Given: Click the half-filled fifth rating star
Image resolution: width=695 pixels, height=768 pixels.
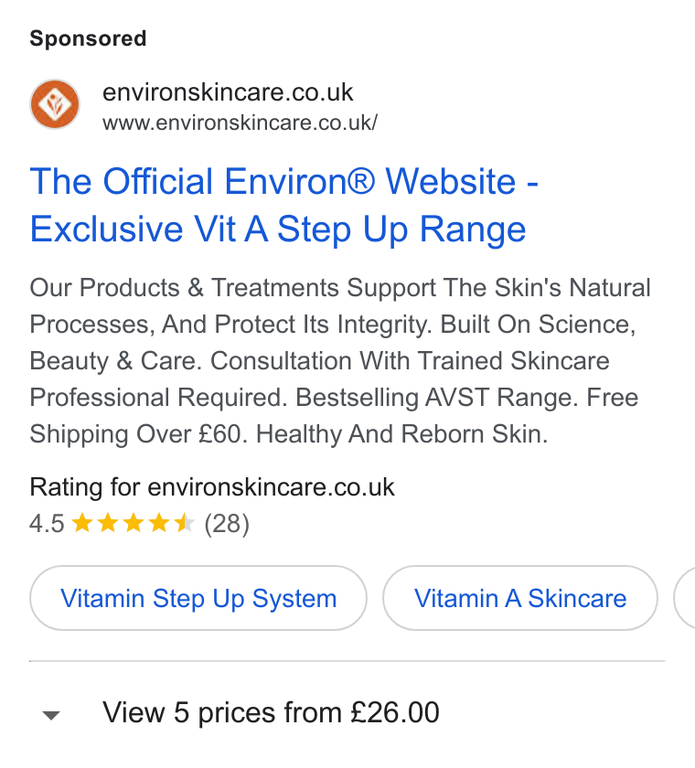Looking at the screenshot, I should (185, 523).
